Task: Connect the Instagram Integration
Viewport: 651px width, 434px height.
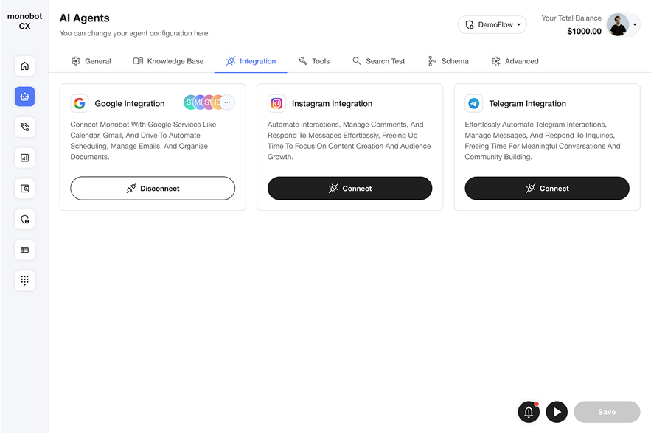Action: pos(350,189)
